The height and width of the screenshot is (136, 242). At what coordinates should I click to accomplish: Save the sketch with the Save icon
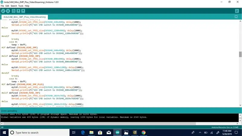coord(23,11)
